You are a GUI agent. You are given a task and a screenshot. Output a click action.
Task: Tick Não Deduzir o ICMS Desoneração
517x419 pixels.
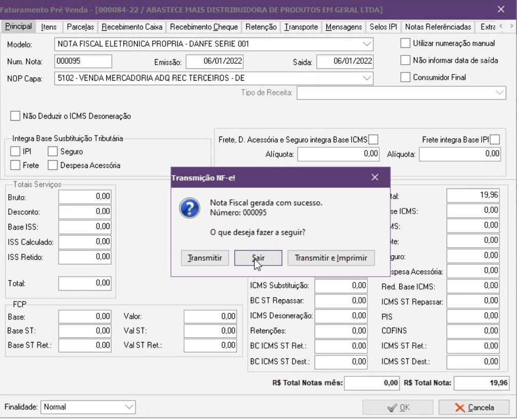tap(15, 116)
